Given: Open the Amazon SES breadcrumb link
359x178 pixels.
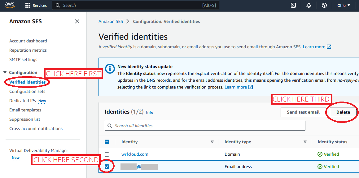Looking at the screenshot, I should [111, 21].
